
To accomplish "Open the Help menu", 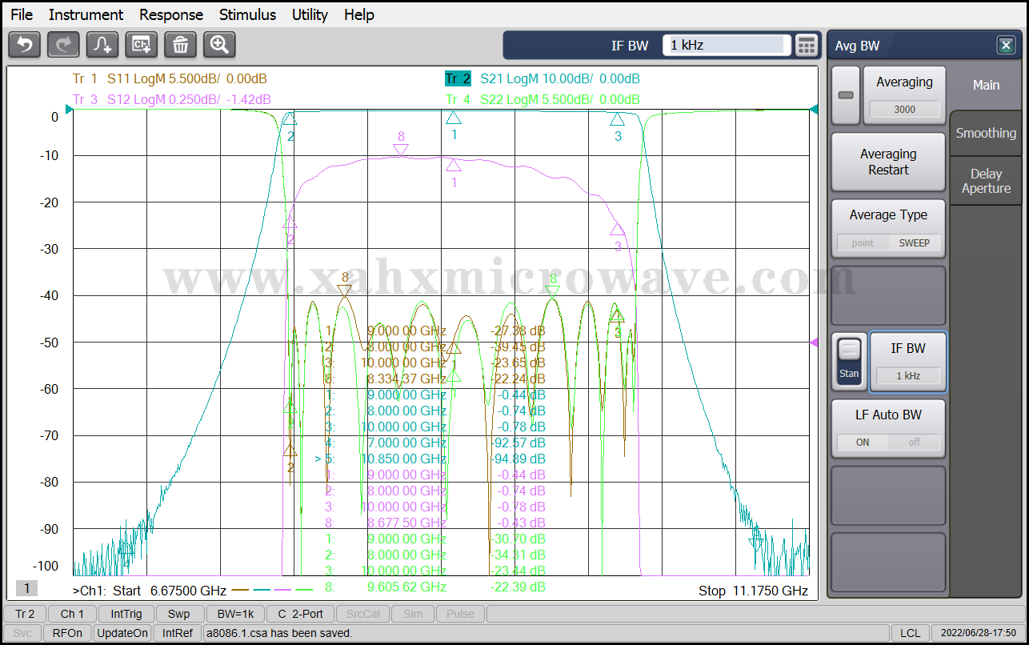I will point(359,14).
